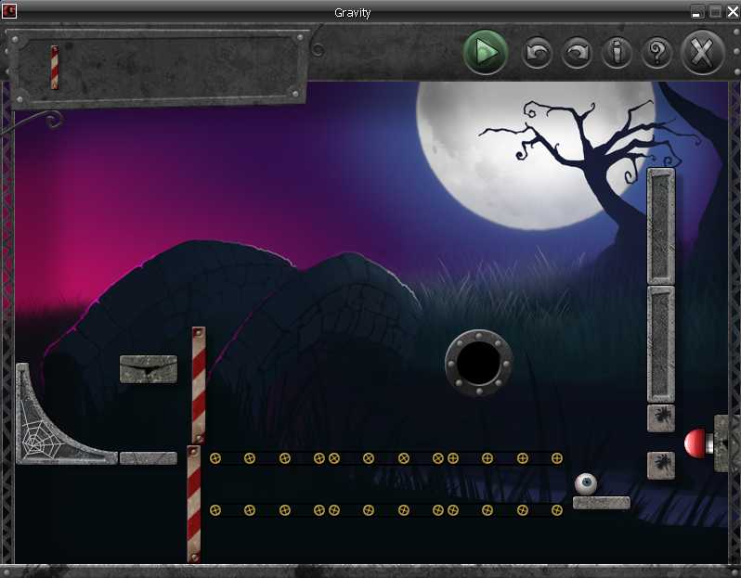This screenshot has height=578, width=741.
Task: Click the stone ledge under the eyeball
Action: [601, 503]
